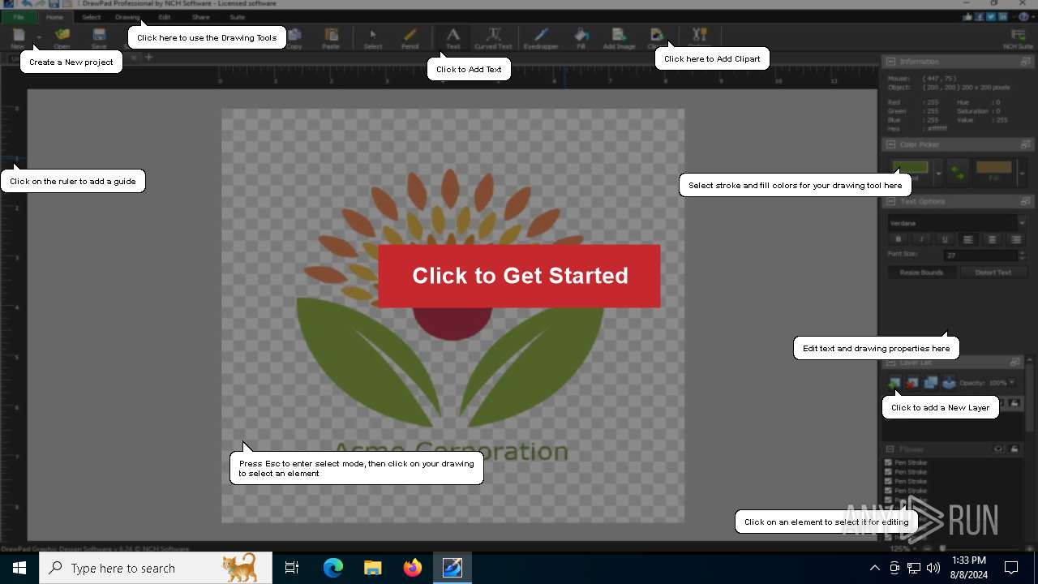Viewport: 1038px width, 584px height.
Task: Select the Eyedropper tool
Action: click(541, 37)
